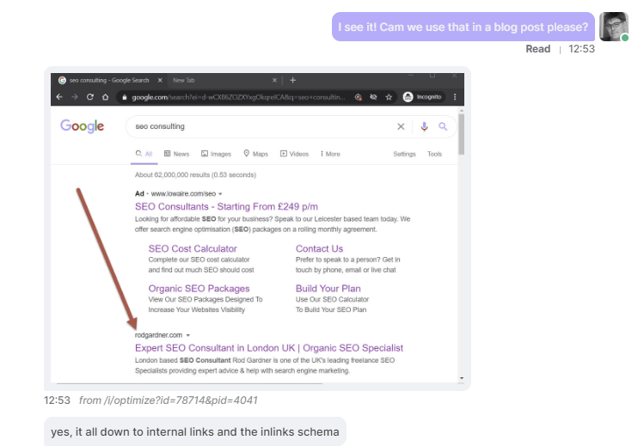Close the New Tab browser tab
The image size is (638, 446).
click(274, 81)
